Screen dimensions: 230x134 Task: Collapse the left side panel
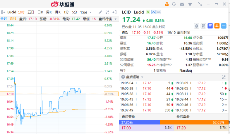pyautogui.click(x=3, y=12)
